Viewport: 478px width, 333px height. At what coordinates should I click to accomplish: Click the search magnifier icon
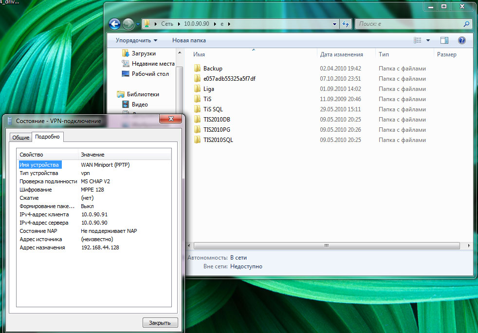click(x=466, y=24)
